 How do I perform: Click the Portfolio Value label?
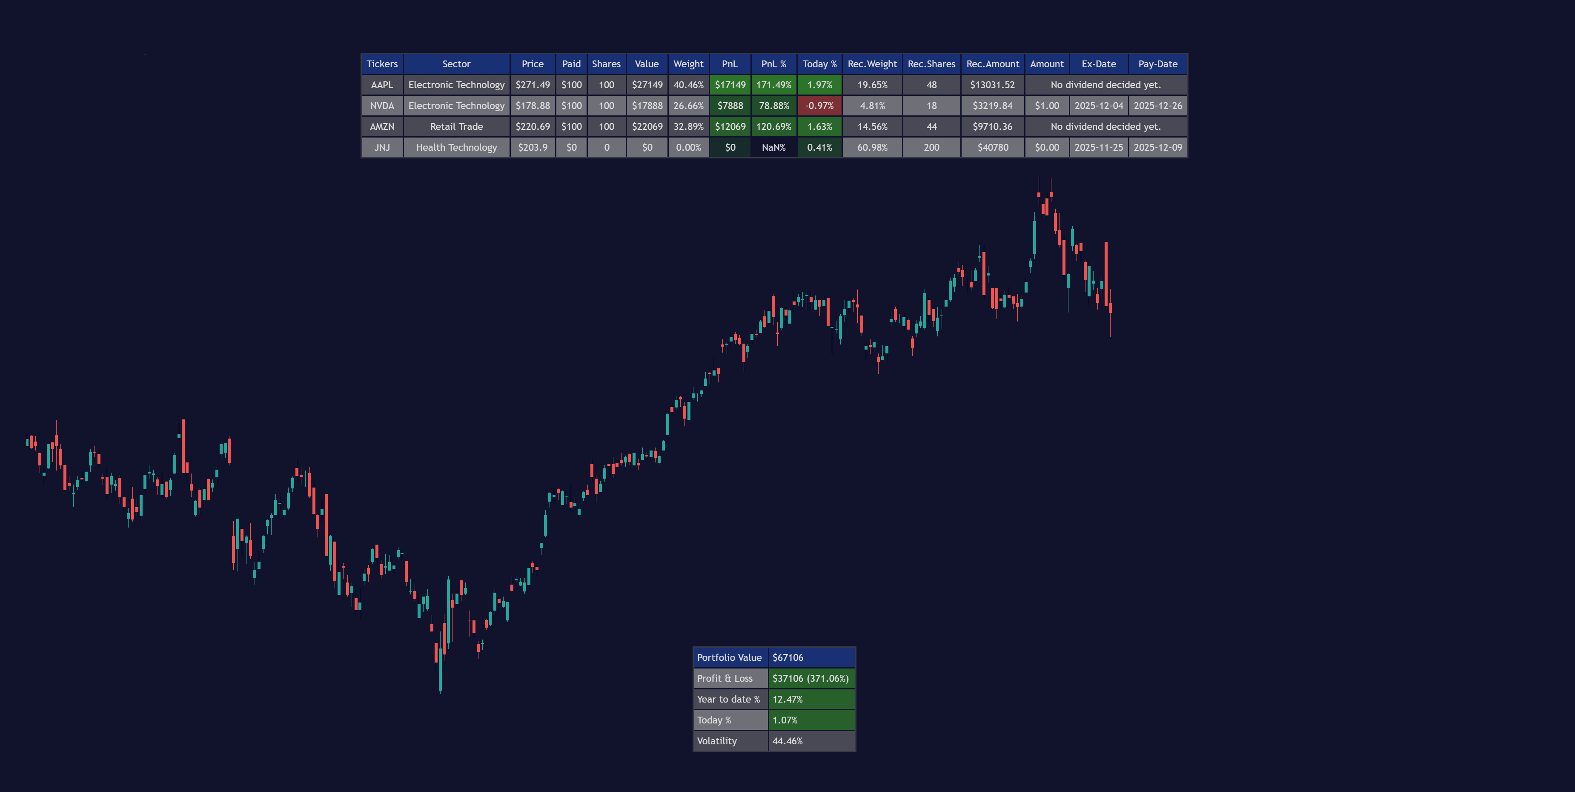(x=730, y=657)
